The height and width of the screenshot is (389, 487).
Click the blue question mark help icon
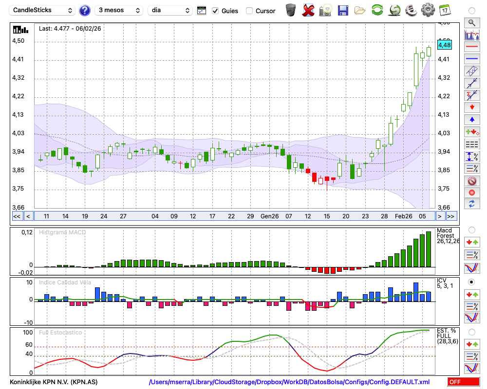(x=85, y=10)
